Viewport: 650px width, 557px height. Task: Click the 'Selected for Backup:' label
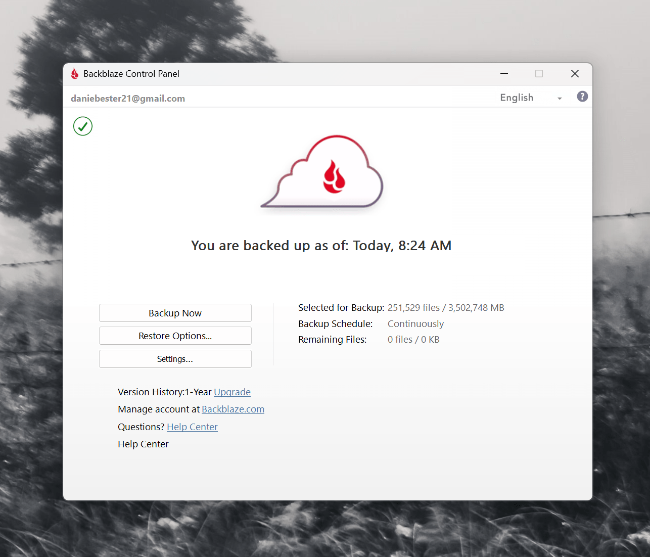pos(341,308)
